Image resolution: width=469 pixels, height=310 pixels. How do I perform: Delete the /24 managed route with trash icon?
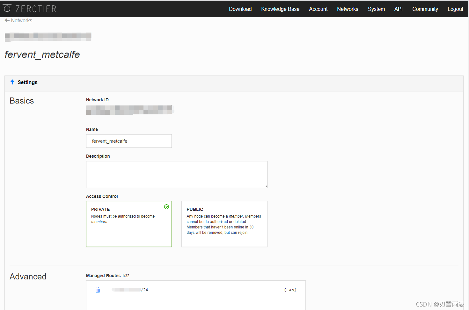point(98,290)
